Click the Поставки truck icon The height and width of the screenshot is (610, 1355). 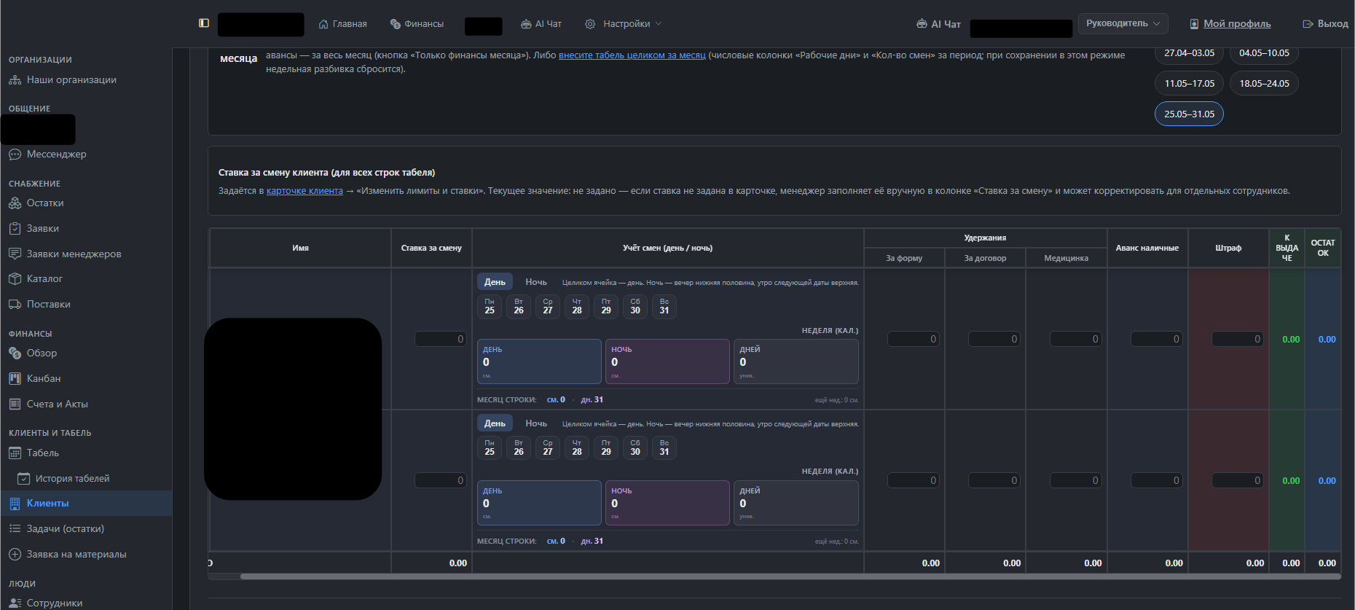click(x=15, y=305)
